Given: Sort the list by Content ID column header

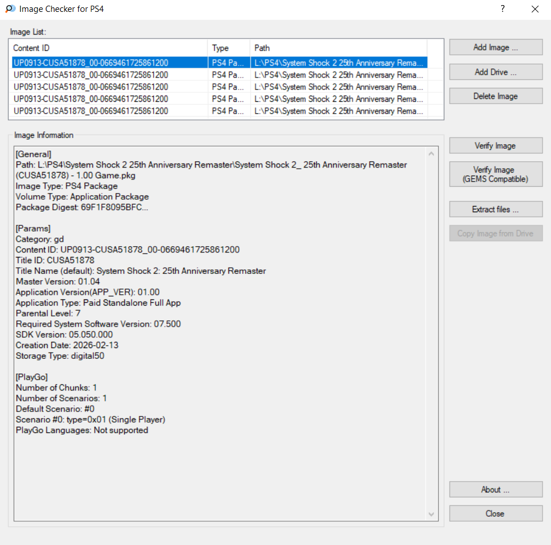Looking at the screenshot, I should (x=108, y=48).
